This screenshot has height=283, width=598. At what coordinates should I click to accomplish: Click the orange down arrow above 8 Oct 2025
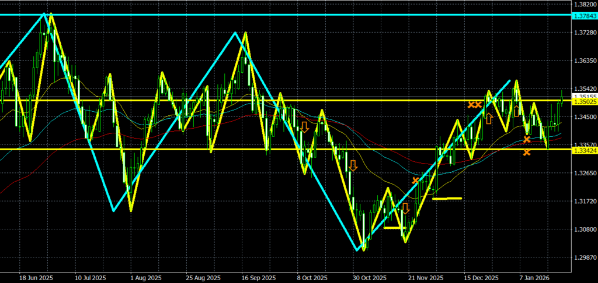(304, 127)
